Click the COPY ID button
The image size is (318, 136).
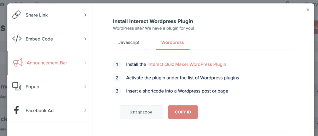pyautogui.click(x=183, y=112)
